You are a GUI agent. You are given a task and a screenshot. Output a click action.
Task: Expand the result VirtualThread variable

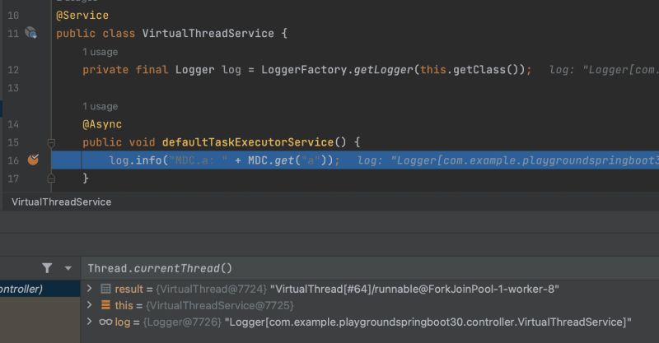pos(90,289)
